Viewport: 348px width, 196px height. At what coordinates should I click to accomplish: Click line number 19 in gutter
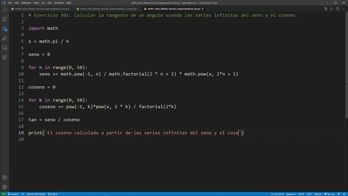pos(21,133)
